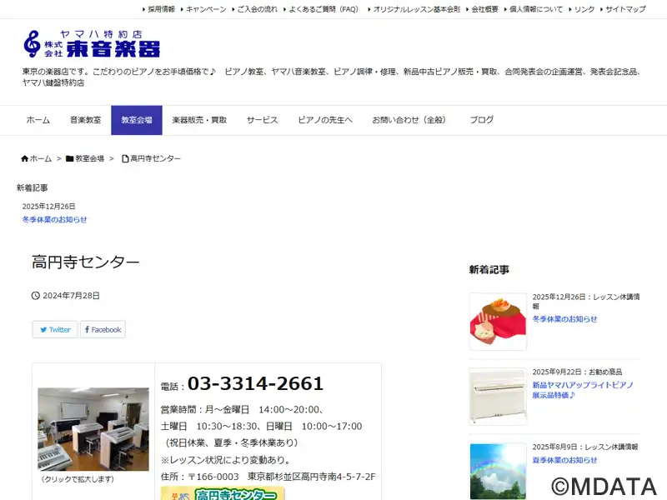667x500 pixels.
Task: Open 個人情報について link
Action: pos(536,9)
